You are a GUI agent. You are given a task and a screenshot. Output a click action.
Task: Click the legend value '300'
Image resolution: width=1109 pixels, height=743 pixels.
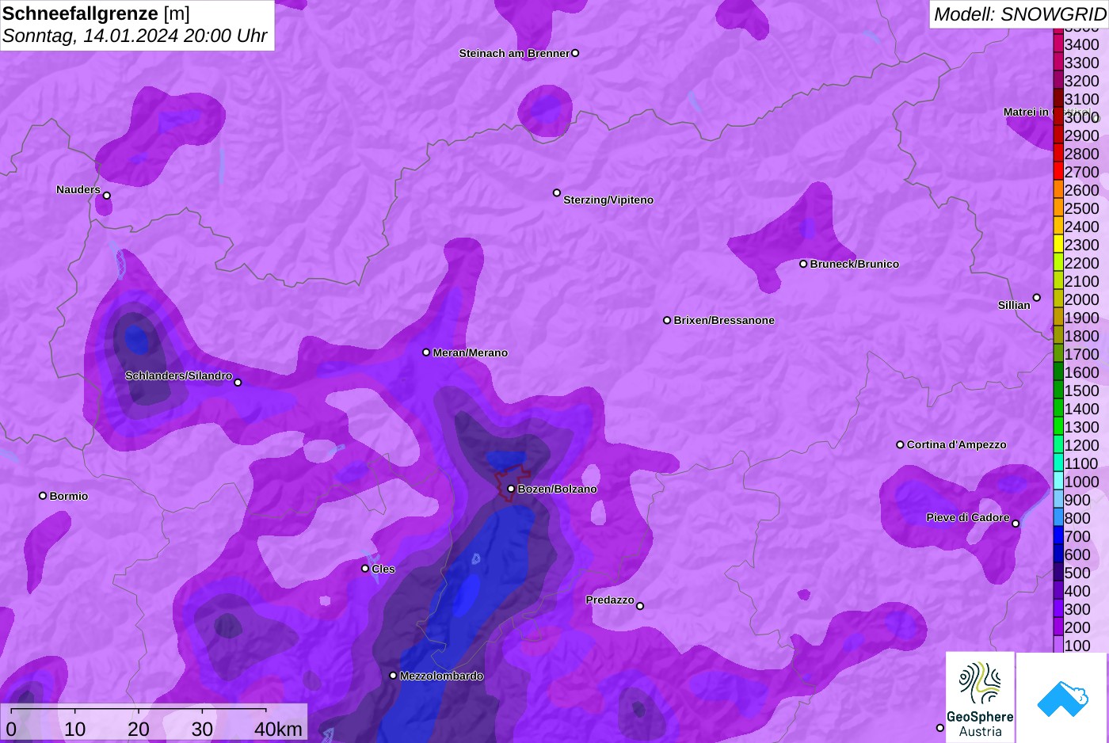point(1077,609)
